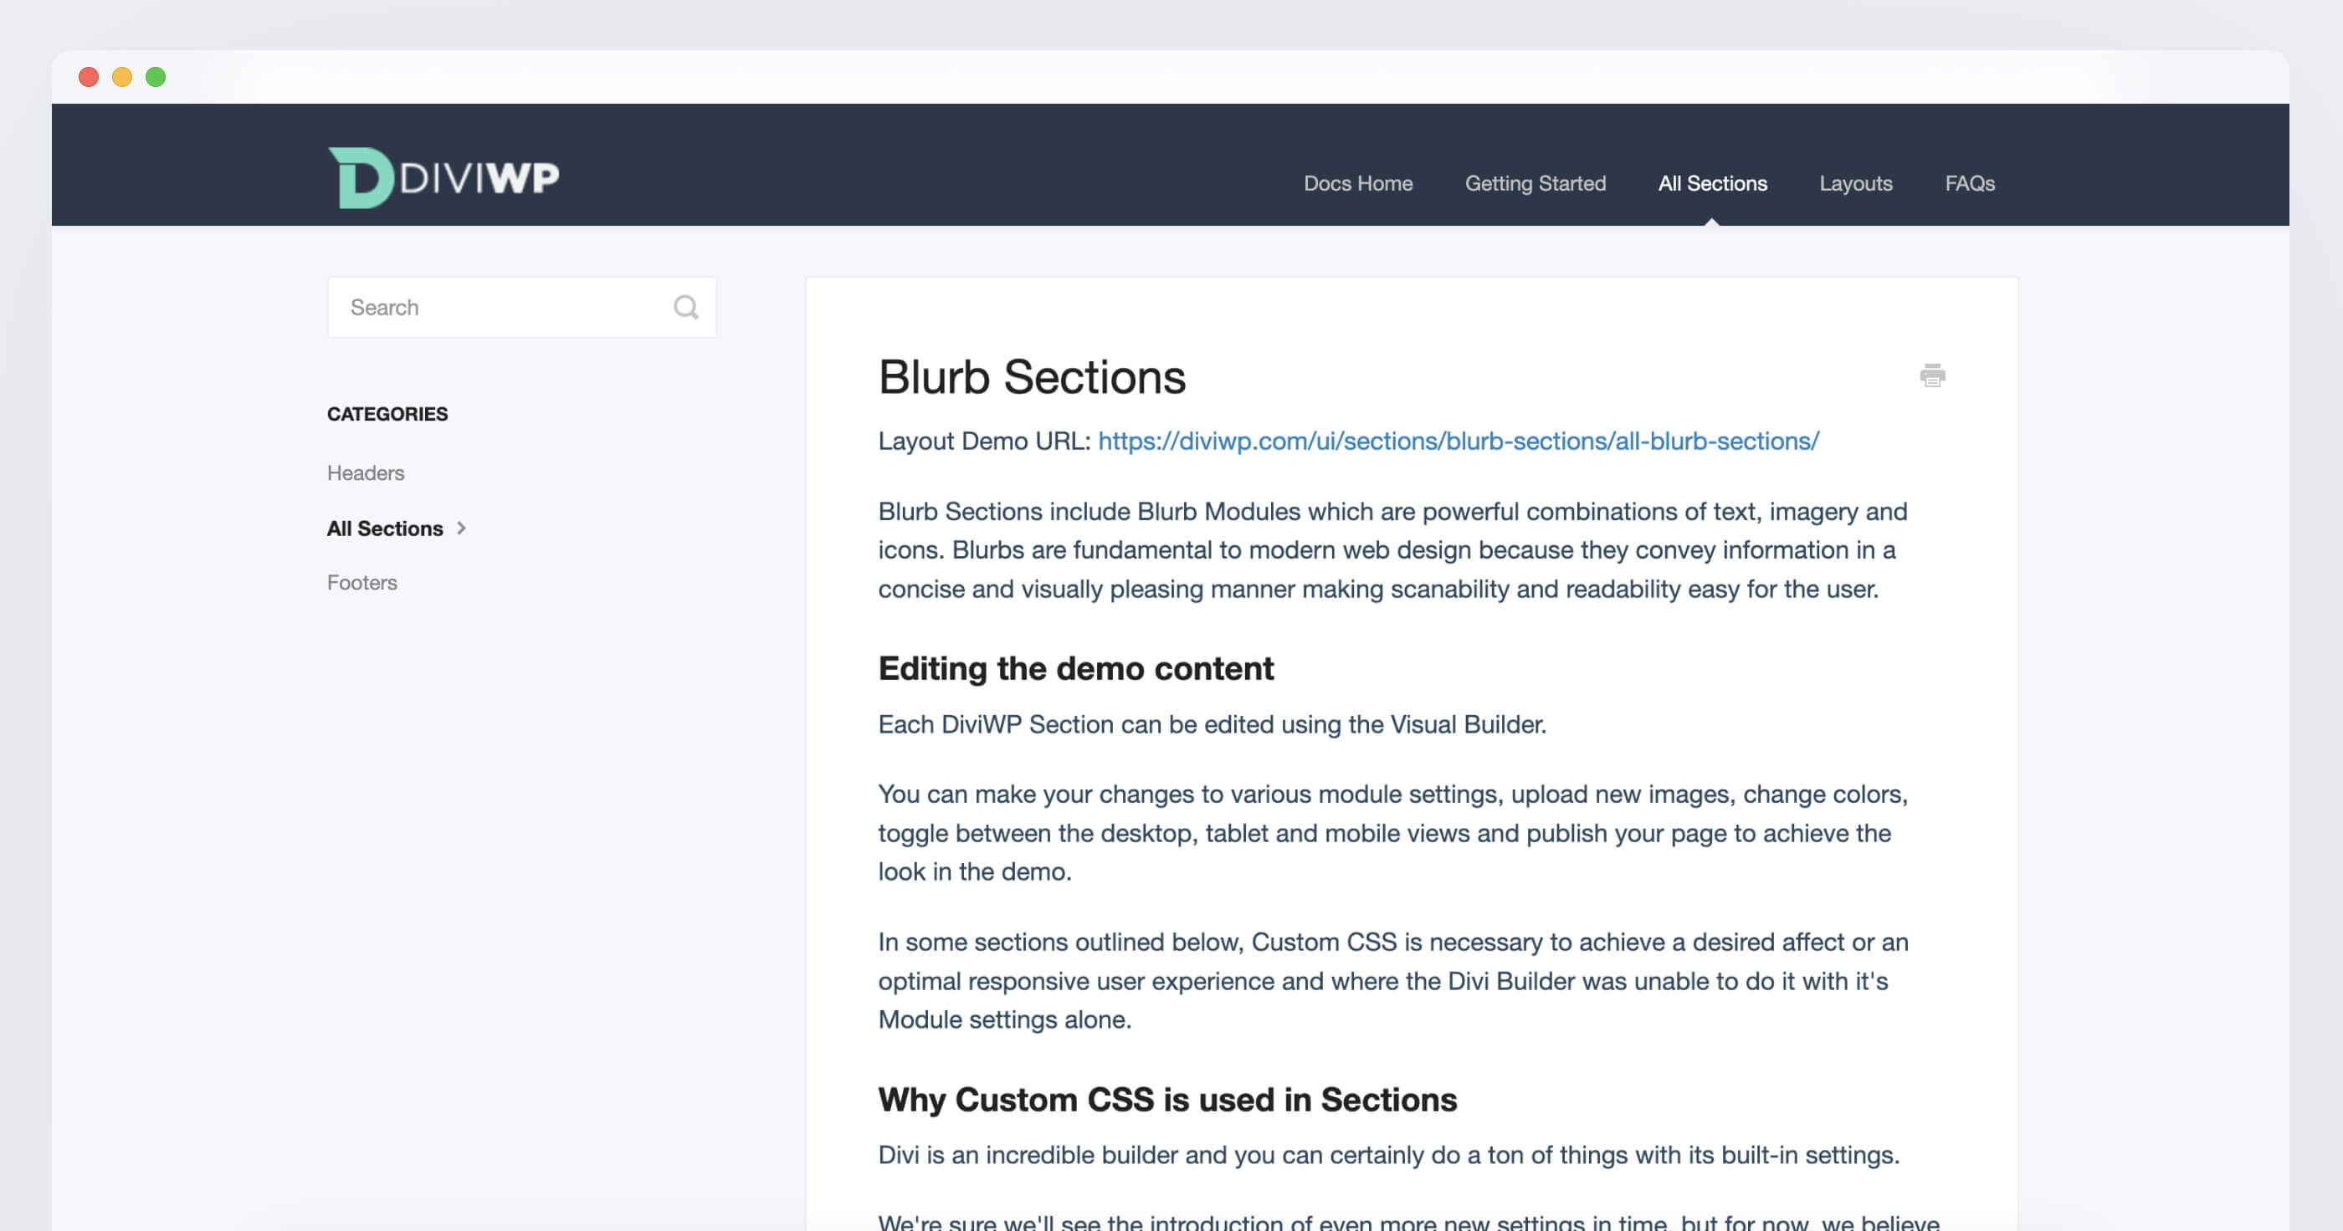Click the Getting Started menu item
This screenshot has height=1231, width=2343.
click(x=1534, y=182)
